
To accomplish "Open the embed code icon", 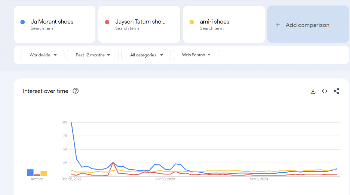I will coord(325,91).
